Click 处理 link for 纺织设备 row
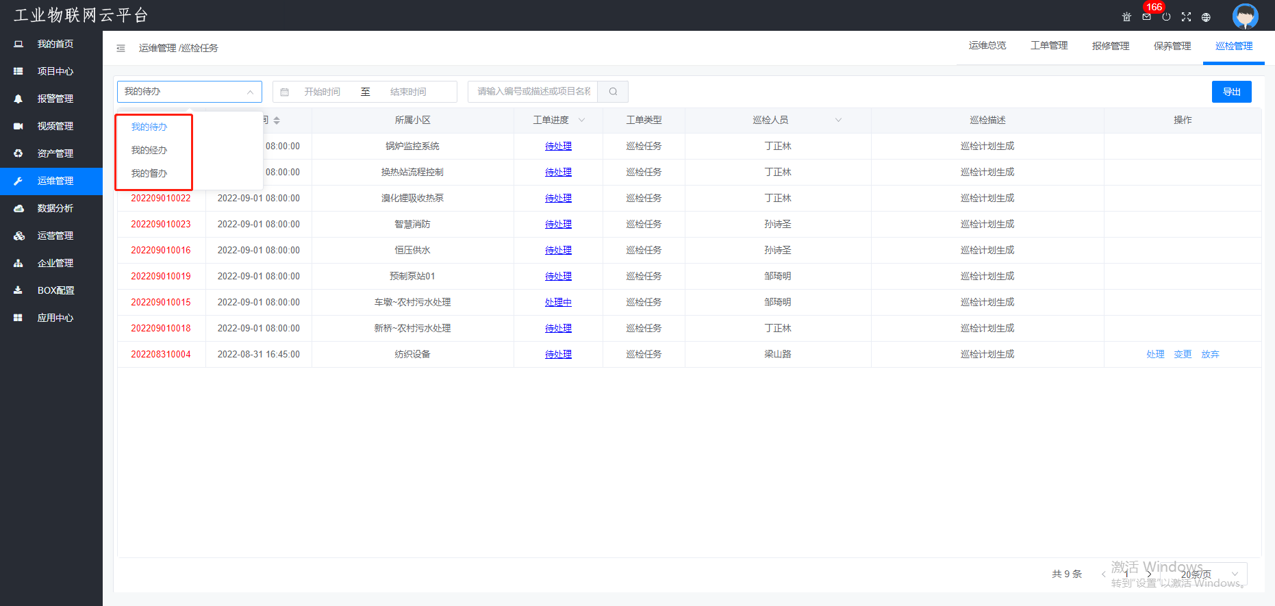 [x=1155, y=355]
